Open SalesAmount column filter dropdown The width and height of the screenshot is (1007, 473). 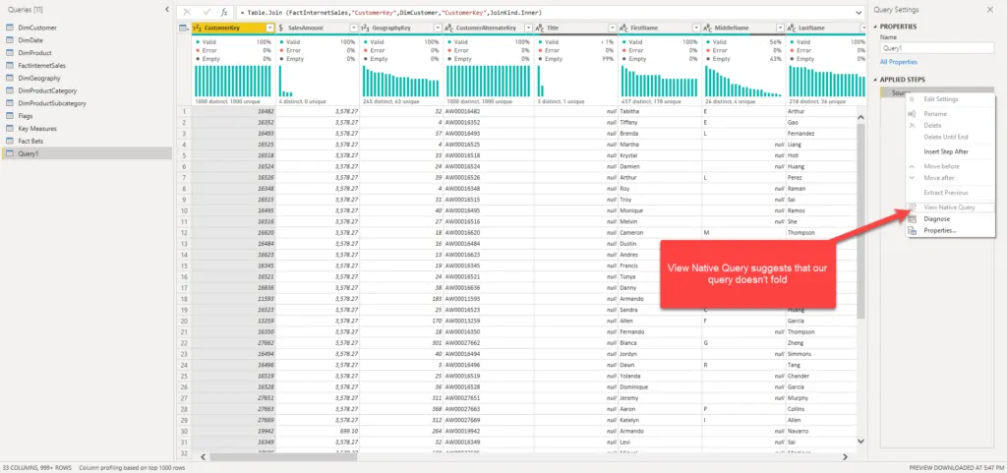tap(354, 29)
